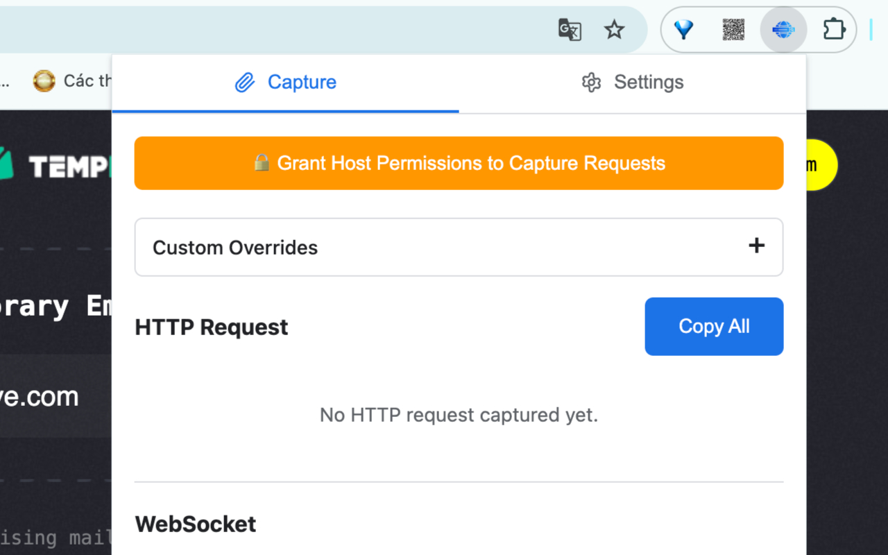Open the blue funnel extension

683,30
